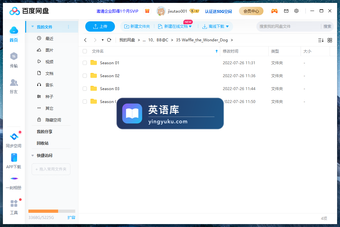This screenshot has width=340, height=227.
Task: Click the 认证送50G空间 link
Action: point(218,11)
